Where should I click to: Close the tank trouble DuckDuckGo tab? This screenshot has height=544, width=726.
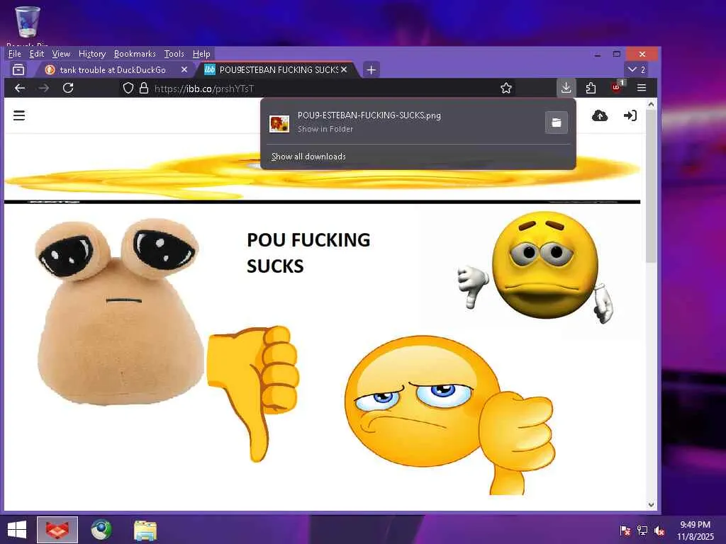(x=184, y=69)
